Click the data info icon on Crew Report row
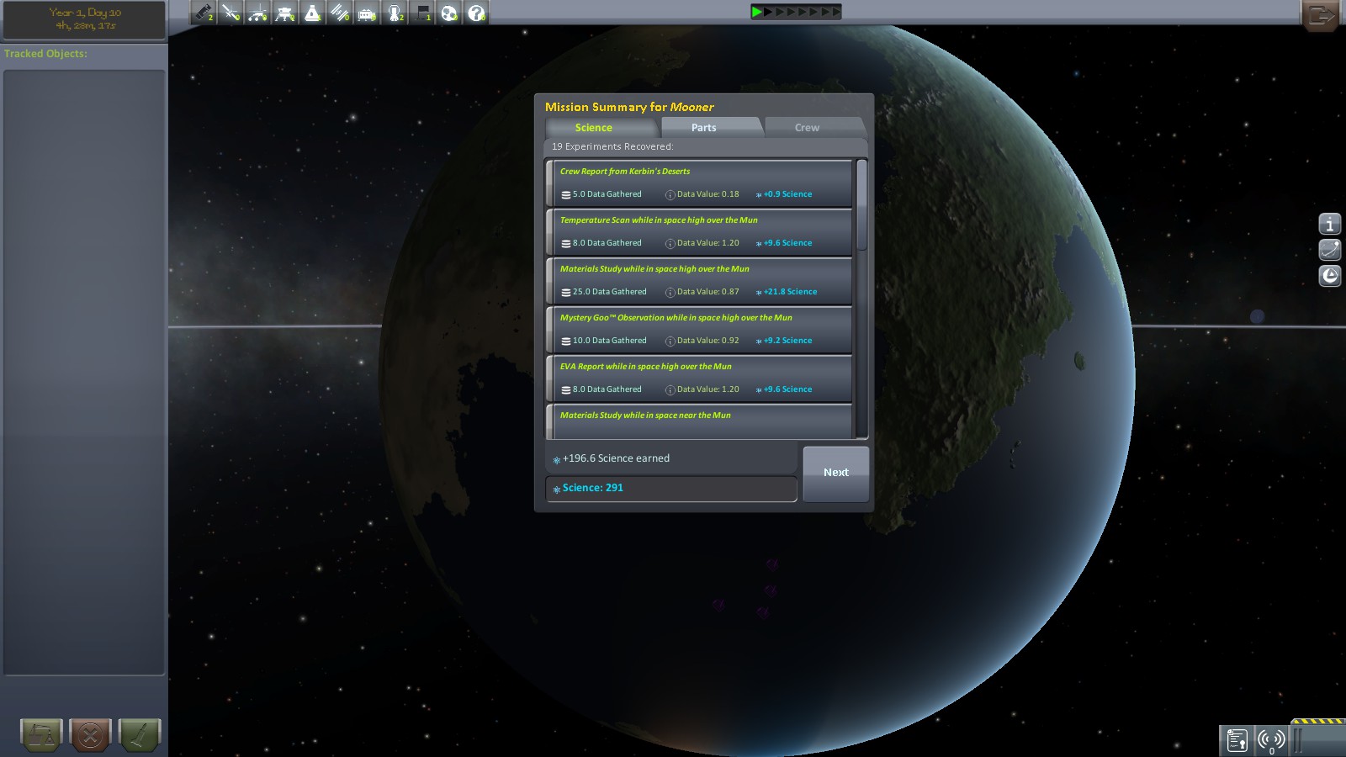This screenshot has height=757, width=1346. click(x=670, y=194)
